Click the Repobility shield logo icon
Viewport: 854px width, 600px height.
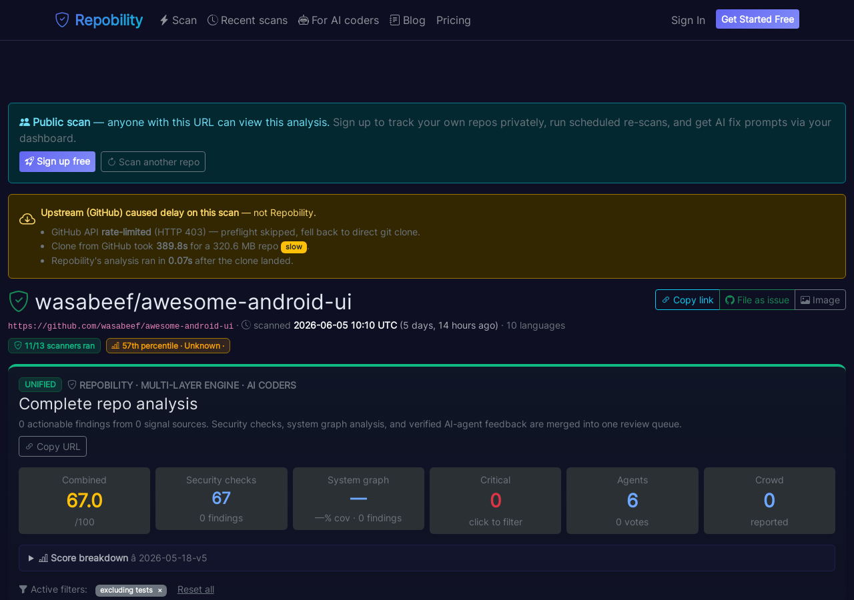pos(62,20)
